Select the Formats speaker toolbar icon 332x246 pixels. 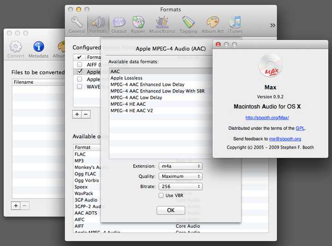coord(98,25)
